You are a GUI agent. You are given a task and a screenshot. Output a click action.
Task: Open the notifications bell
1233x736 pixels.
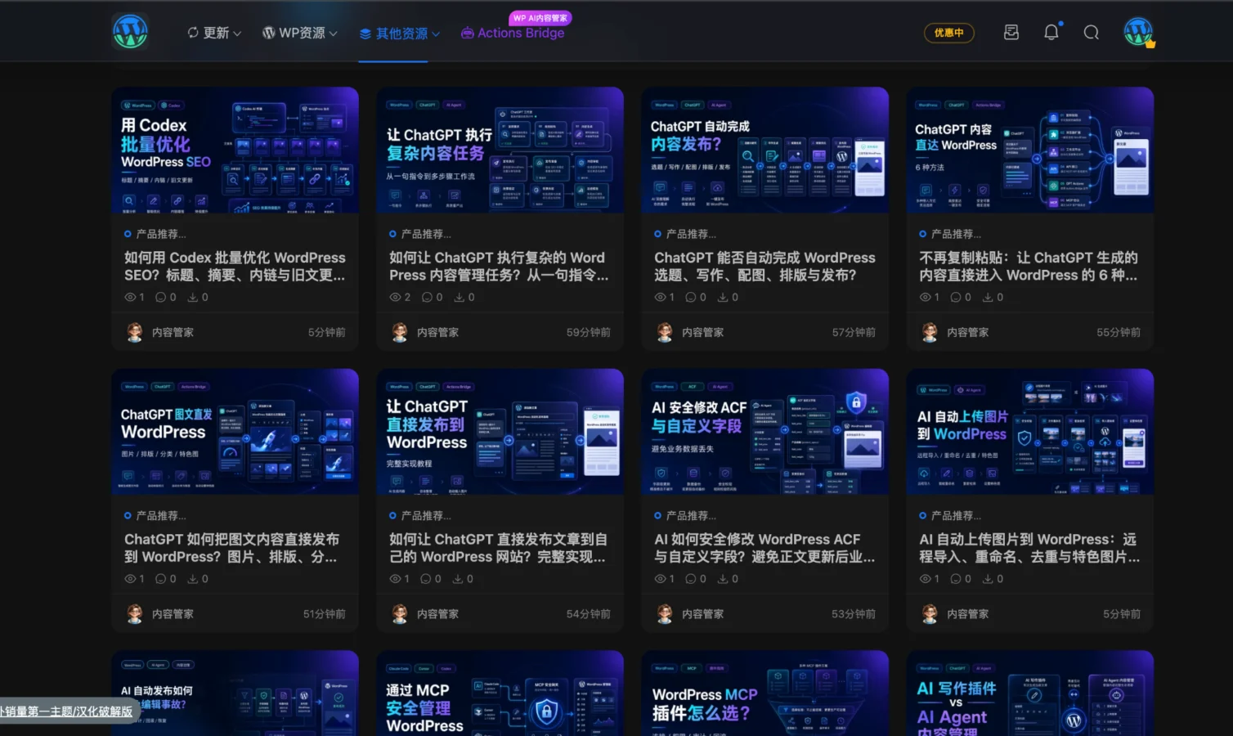tap(1051, 32)
